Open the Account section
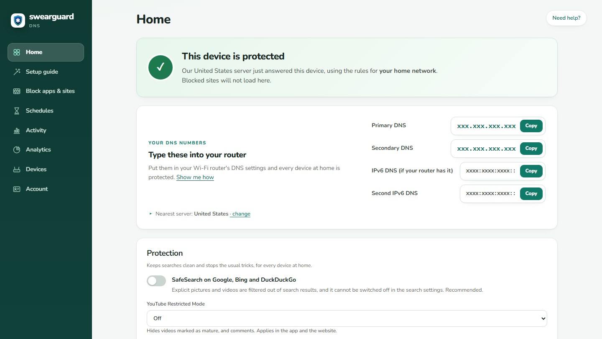 pos(46,189)
